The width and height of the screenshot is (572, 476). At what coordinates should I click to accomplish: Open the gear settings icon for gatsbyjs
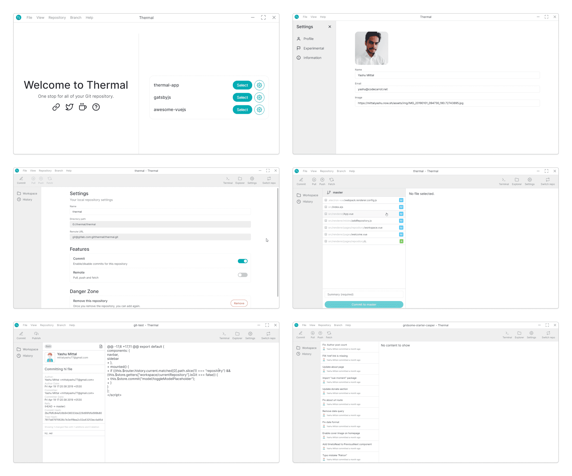coord(259,98)
